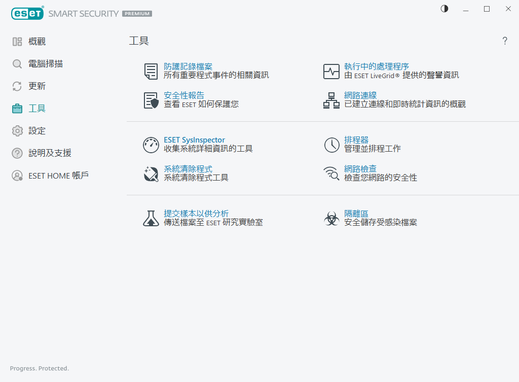
Task: Open the 安全性報告 link
Action: click(184, 95)
